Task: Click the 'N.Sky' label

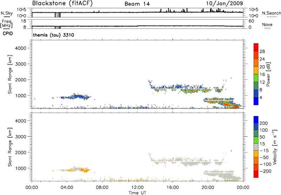Action: tap(7, 13)
